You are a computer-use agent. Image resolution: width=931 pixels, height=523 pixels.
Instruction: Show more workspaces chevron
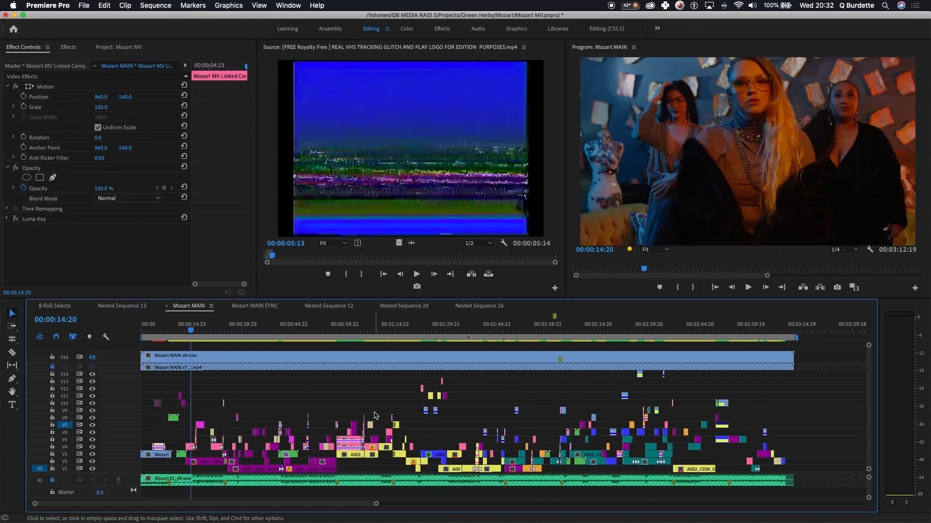(658, 29)
